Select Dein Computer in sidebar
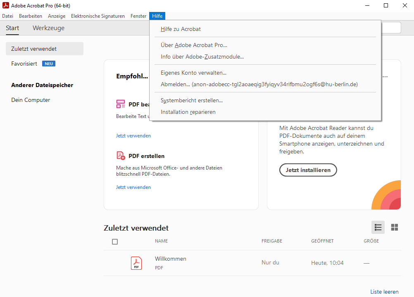Image resolution: width=414 pixels, height=297 pixels. [x=31, y=100]
